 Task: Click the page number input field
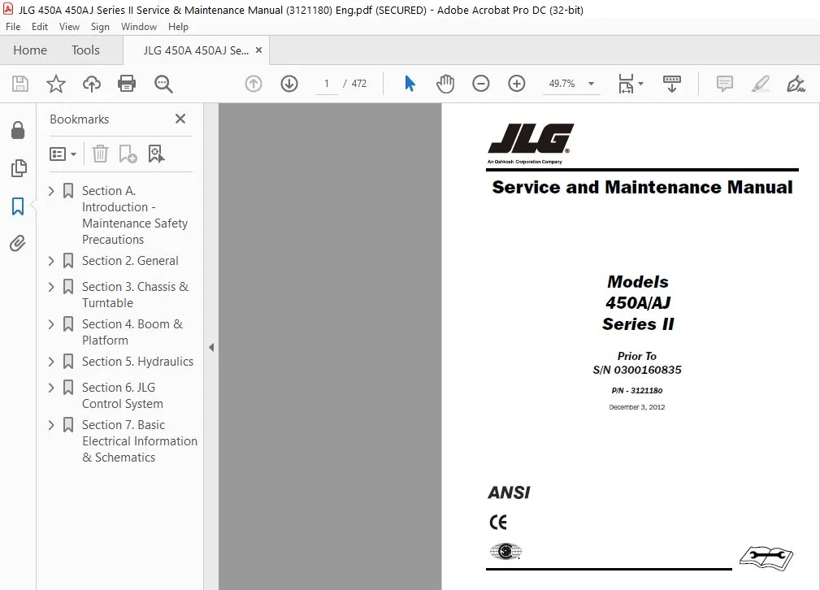[327, 84]
